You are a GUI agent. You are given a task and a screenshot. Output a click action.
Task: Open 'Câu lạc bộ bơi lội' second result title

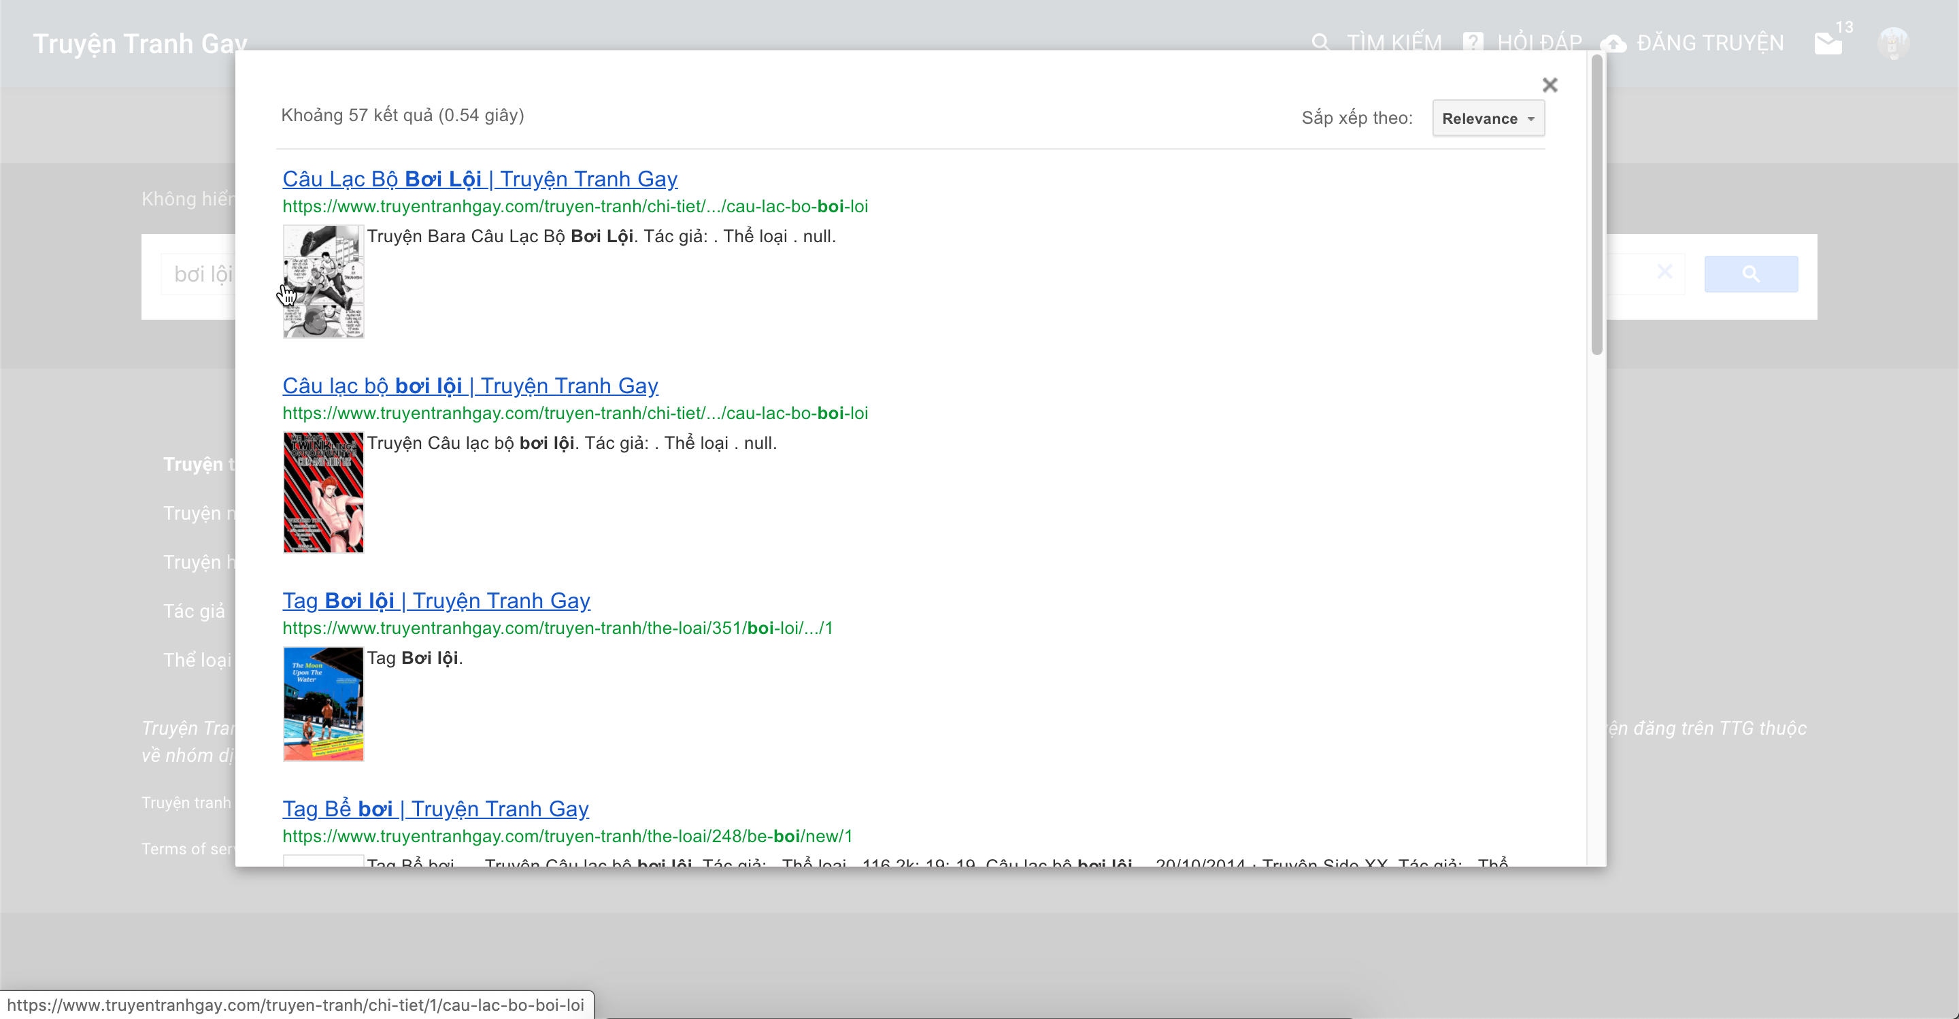click(469, 386)
